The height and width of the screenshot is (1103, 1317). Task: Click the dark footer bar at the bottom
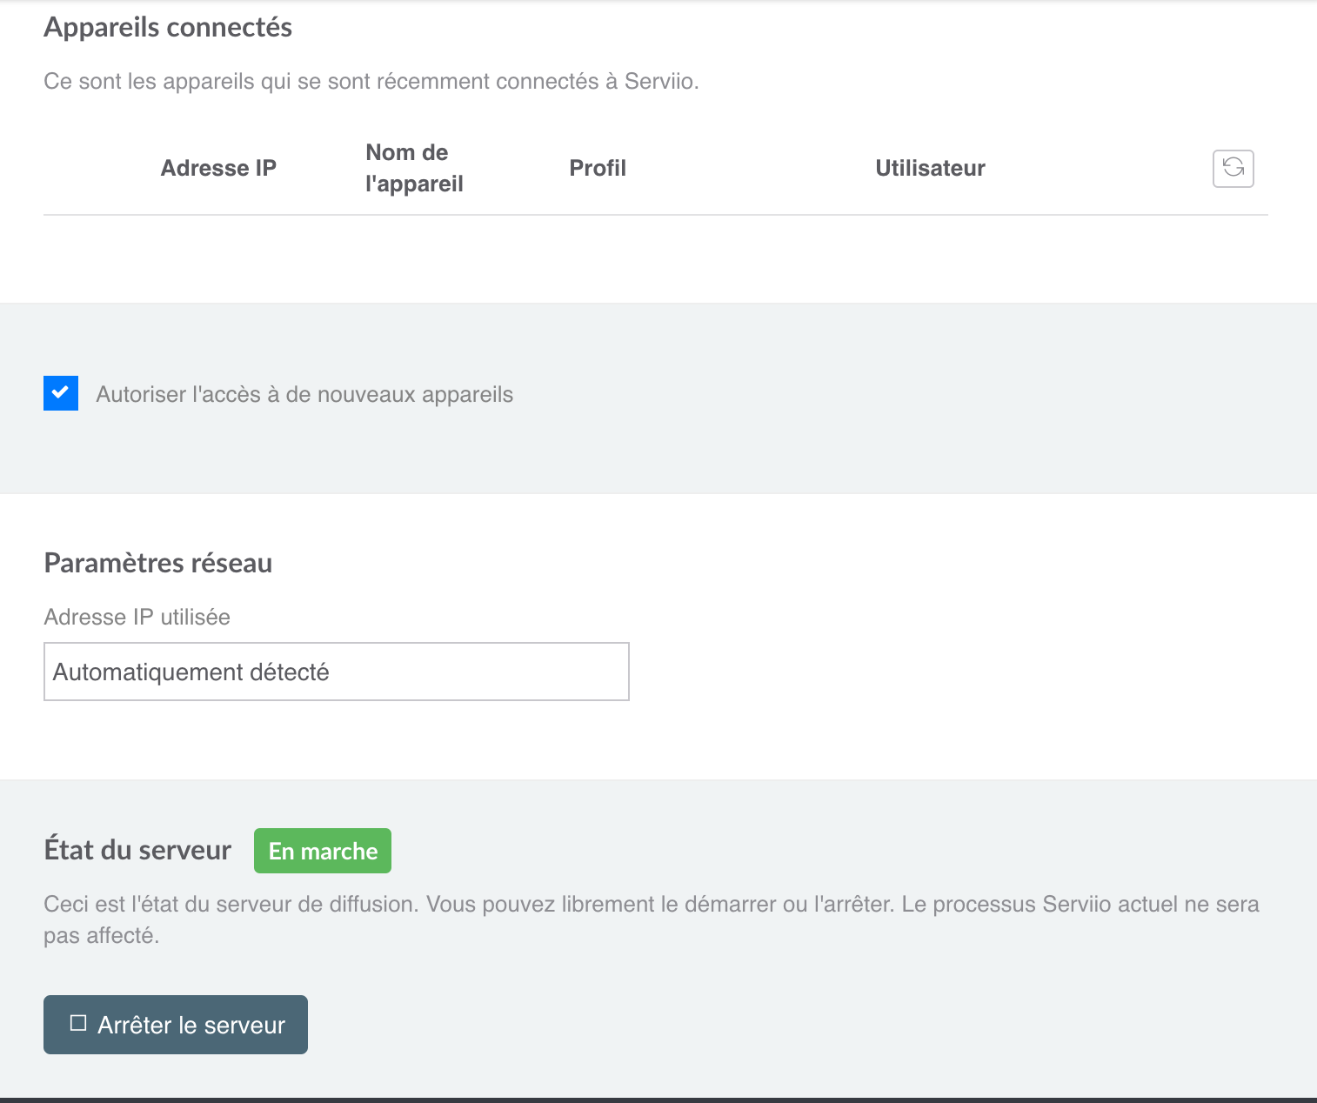click(x=658, y=1100)
